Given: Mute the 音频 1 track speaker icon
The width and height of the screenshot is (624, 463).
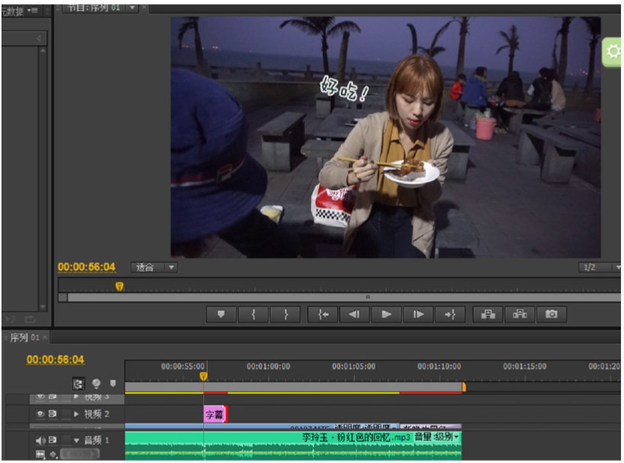Looking at the screenshot, I should tap(40, 440).
